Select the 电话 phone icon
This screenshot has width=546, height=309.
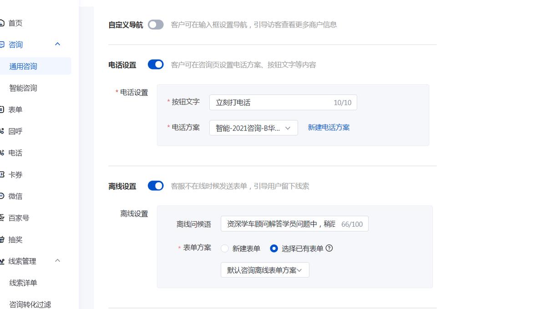(2, 153)
